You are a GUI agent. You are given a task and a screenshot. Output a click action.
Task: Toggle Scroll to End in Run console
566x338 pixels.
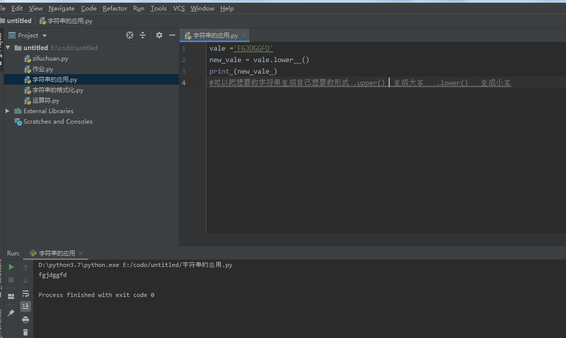click(x=25, y=306)
